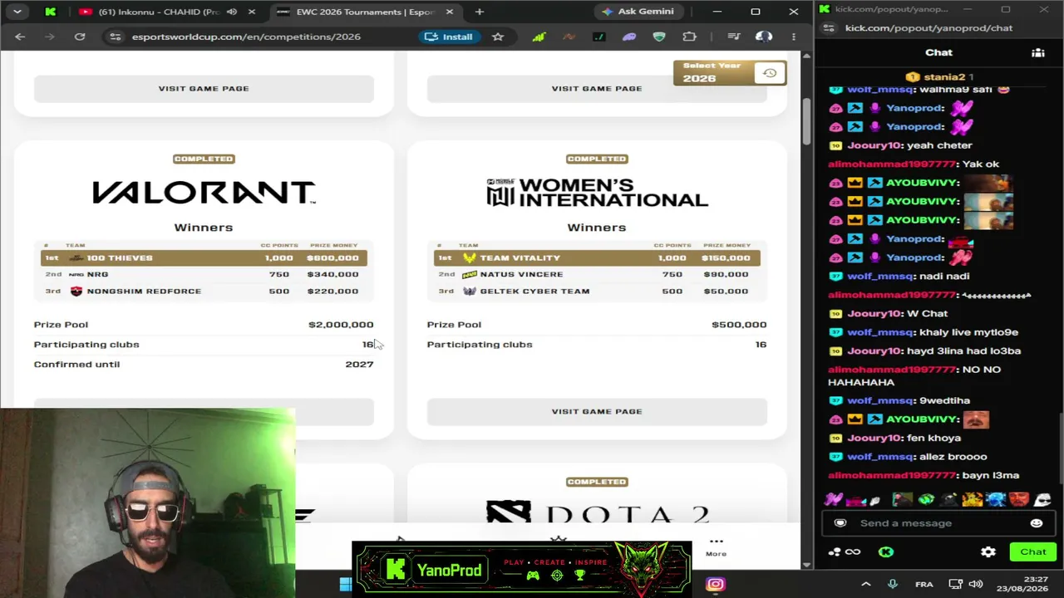Click the Women's International logo
1064x598 pixels.
(597, 193)
